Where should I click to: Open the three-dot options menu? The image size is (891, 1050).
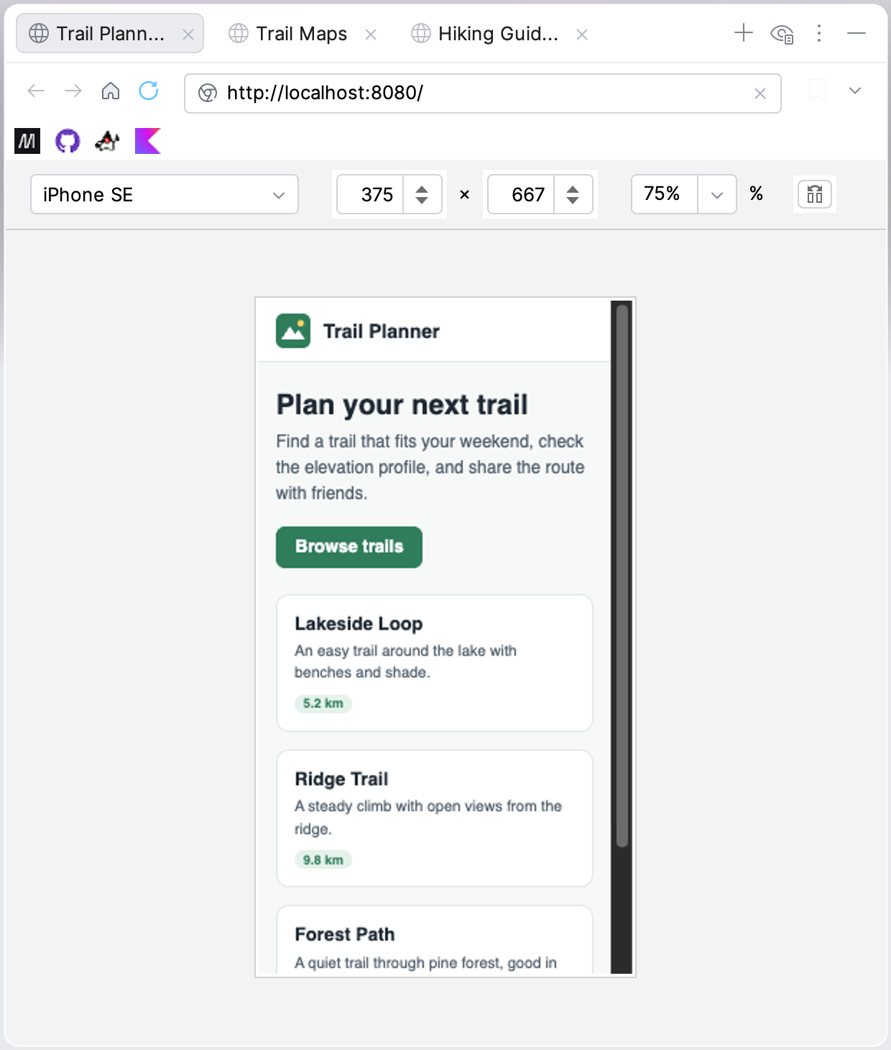(x=819, y=33)
